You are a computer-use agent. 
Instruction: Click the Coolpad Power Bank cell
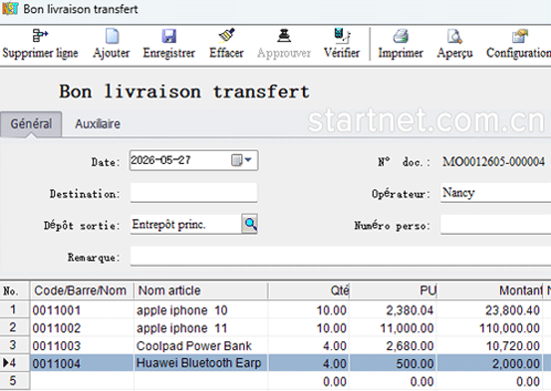[x=200, y=346]
